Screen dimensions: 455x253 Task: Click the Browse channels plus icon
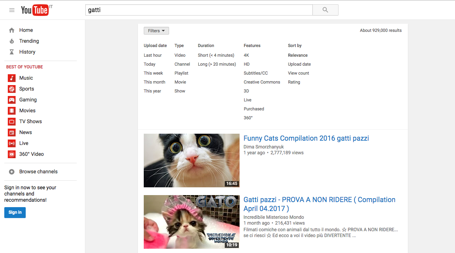(x=12, y=172)
